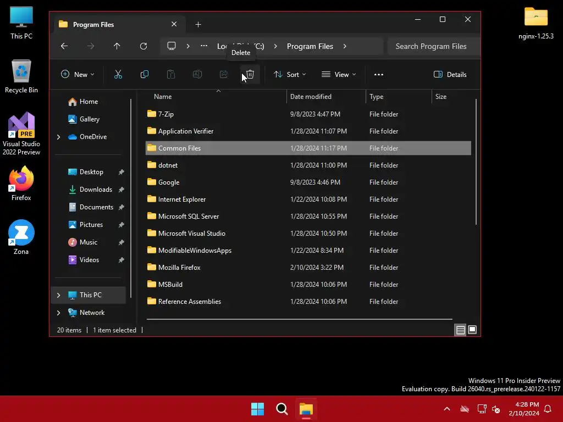Switch to details list view icon
563x422 pixels.
[x=460, y=330]
